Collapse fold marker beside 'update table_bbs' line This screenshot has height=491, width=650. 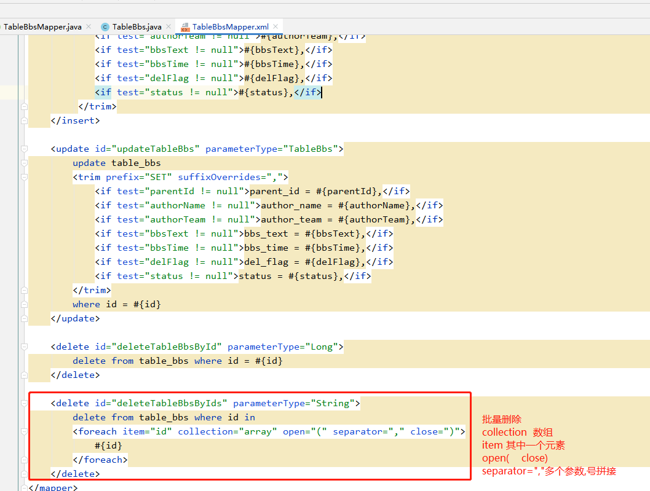click(24, 163)
